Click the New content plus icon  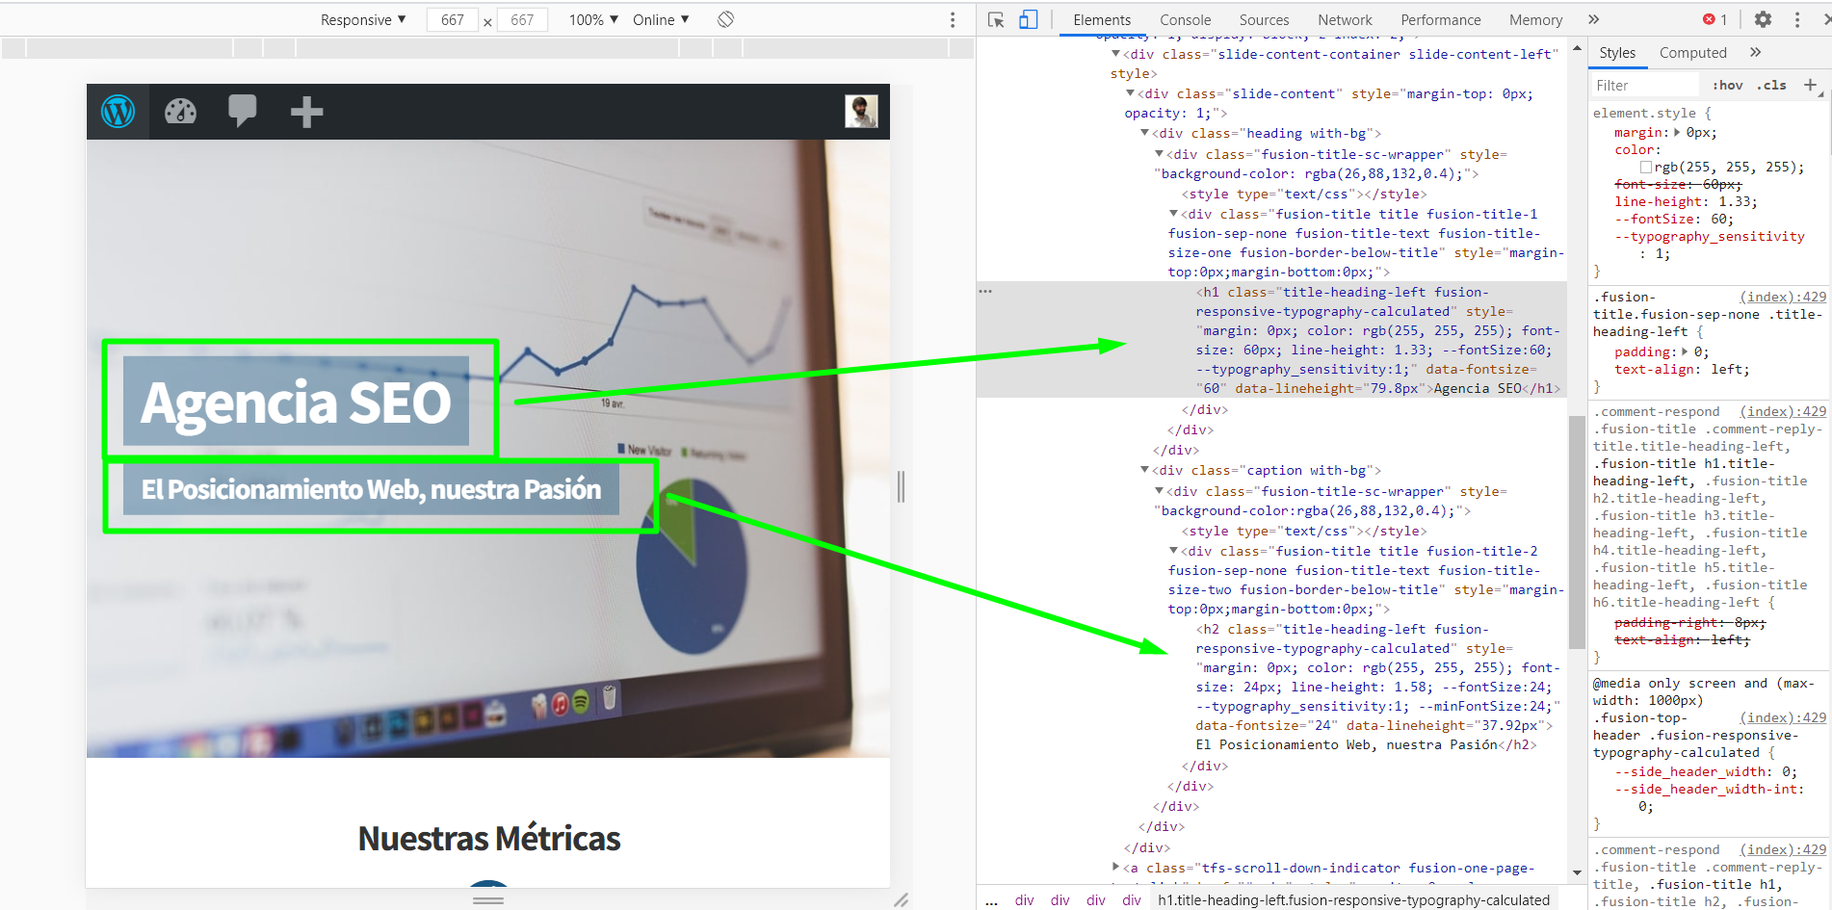(x=306, y=112)
